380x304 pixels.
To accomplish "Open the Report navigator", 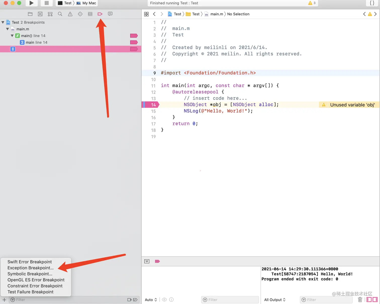I will pos(110,14).
